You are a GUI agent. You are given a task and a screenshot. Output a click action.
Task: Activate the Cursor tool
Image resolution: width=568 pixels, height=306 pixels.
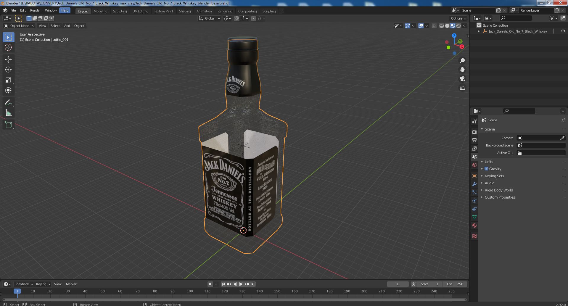pos(8,47)
